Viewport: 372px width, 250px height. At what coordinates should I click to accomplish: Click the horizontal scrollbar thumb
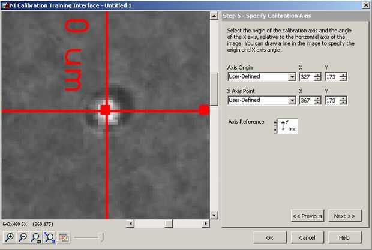169,224
